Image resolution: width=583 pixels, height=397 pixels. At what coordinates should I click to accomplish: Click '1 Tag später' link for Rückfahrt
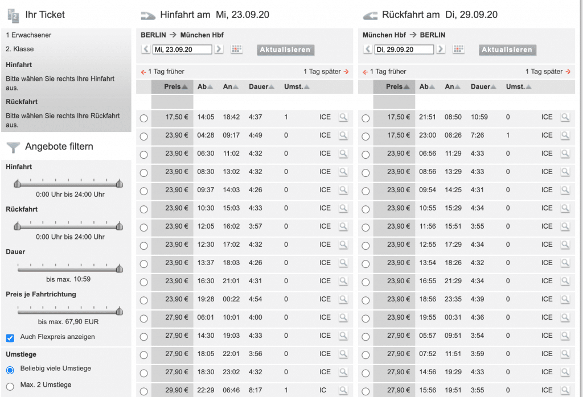pyautogui.click(x=547, y=72)
